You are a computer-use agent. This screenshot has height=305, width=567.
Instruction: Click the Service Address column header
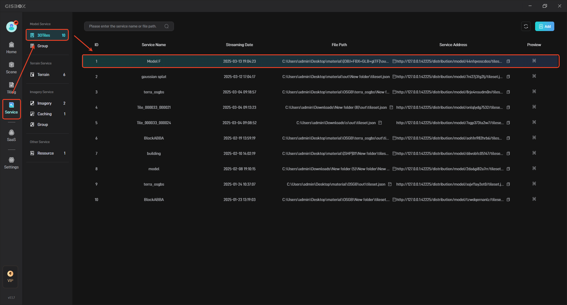coord(453,45)
